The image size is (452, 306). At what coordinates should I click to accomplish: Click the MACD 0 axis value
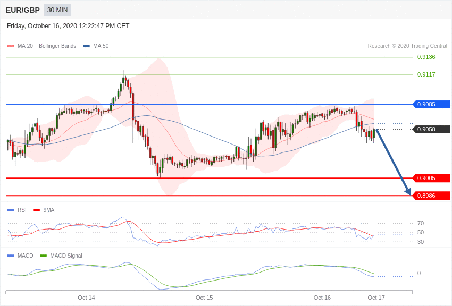(419, 273)
